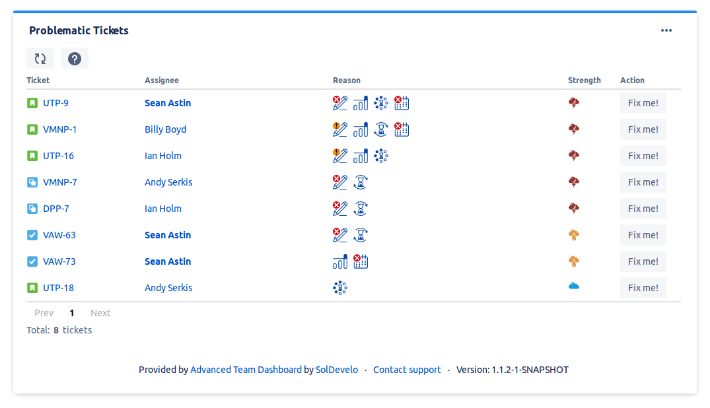The height and width of the screenshot is (408, 710).
Task: Open ticket VMNP-7
Action: click(x=59, y=182)
